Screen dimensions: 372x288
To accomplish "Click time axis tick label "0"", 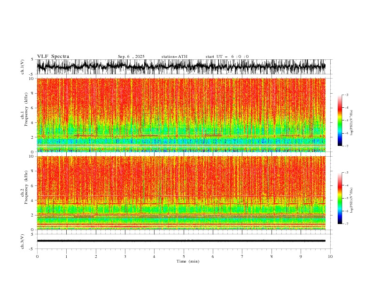I will coord(37,256).
